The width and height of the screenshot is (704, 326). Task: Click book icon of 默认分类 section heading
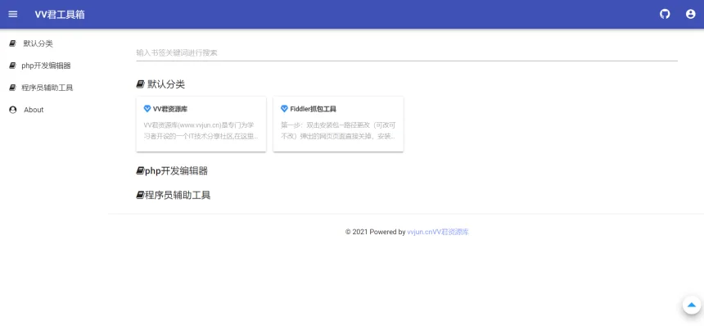click(x=140, y=84)
